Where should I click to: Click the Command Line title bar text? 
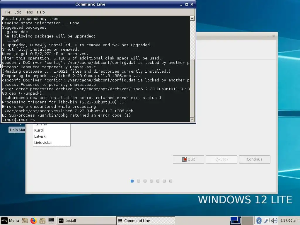pyautogui.click(x=90, y=4)
